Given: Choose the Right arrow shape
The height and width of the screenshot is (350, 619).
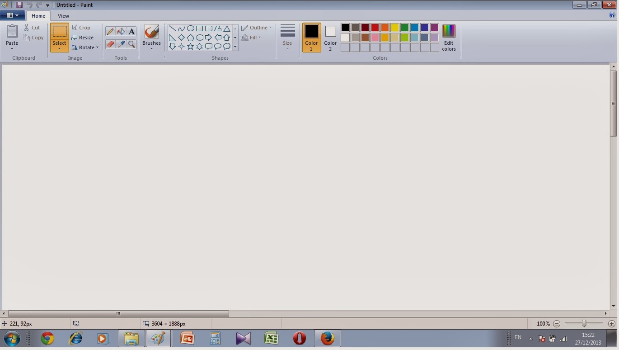Looking at the screenshot, I should (x=208, y=38).
